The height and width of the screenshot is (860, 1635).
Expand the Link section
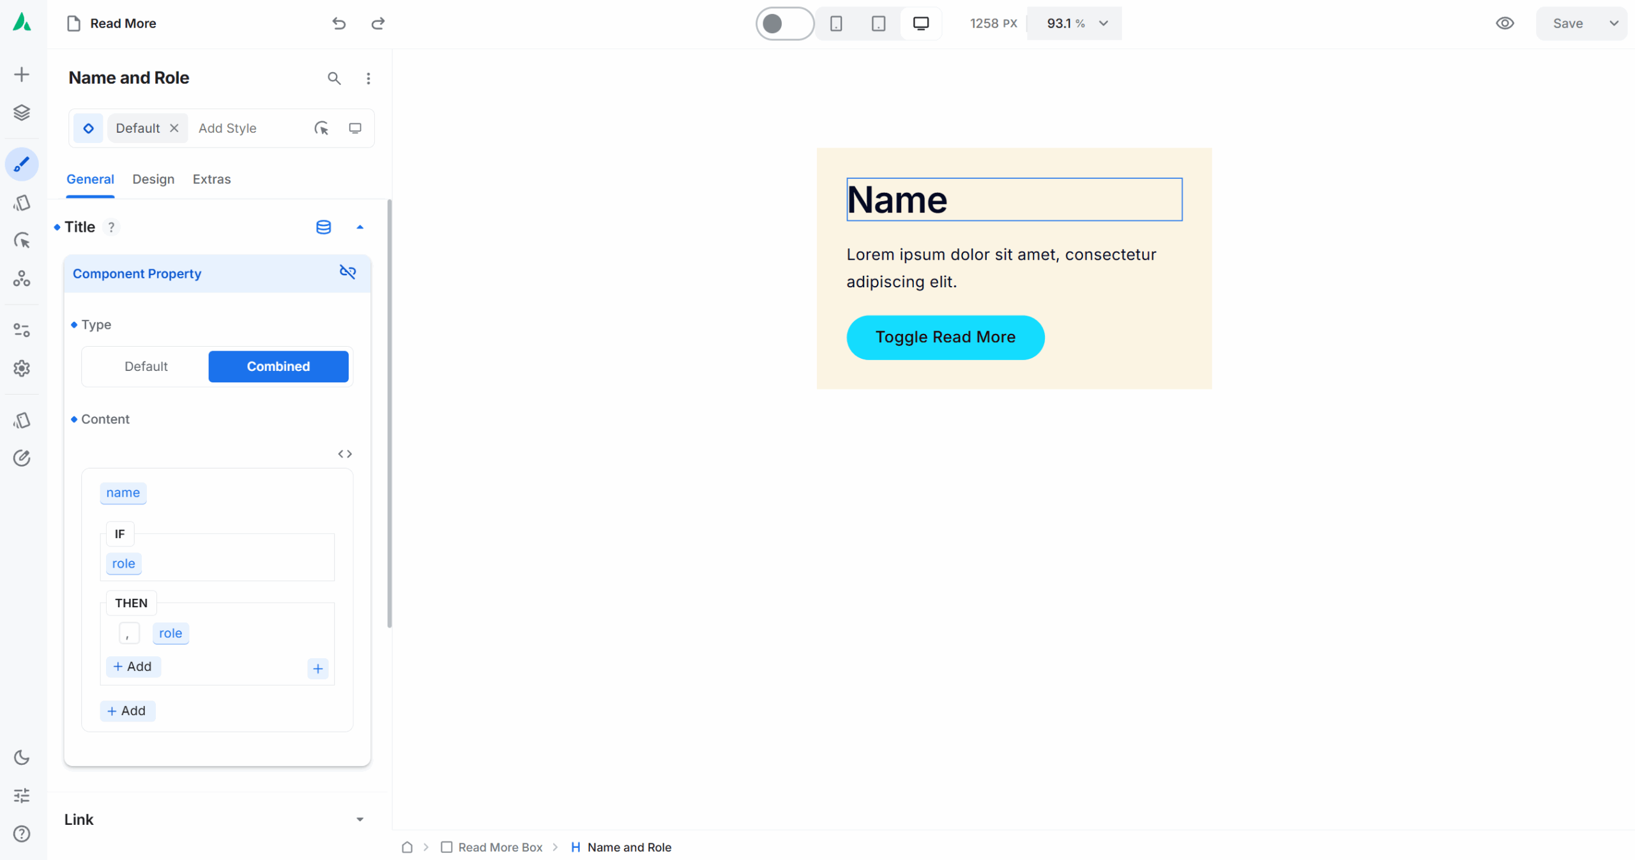coord(360,820)
